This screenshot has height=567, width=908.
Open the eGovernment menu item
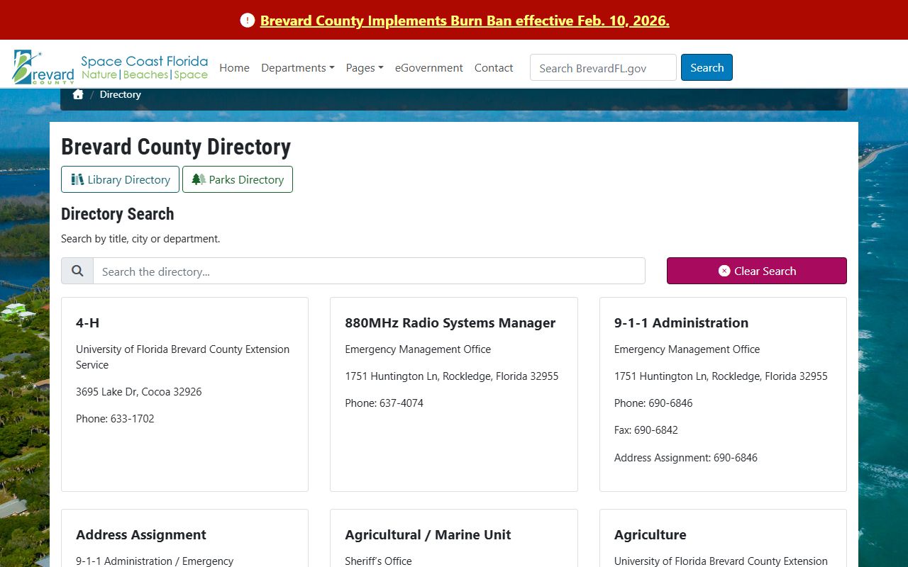[x=429, y=68]
